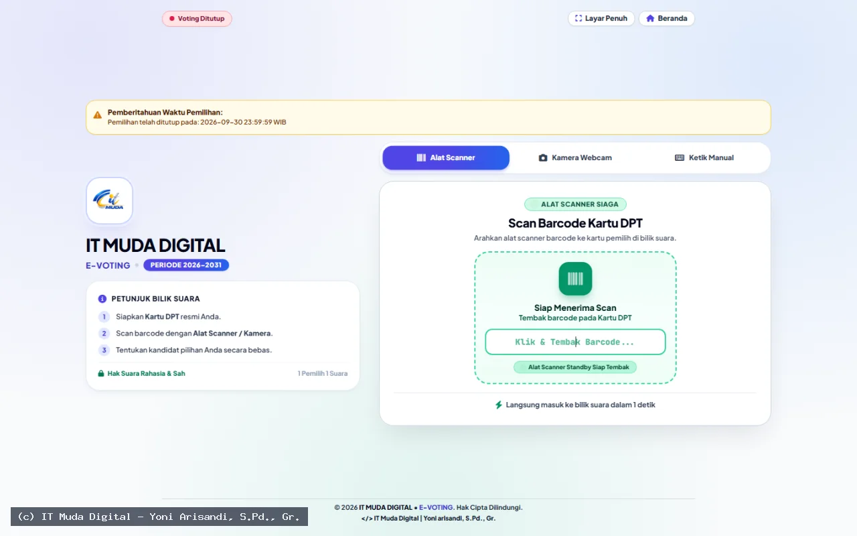Click the 1 Pemilih 1 Suara text
Image resolution: width=857 pixels, height=536 pixels.
(x=323, y=373)
